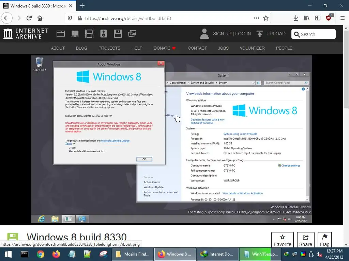Open the tracking protection shield icon
The width and height of the screenshot is (349, 261).
click(70, 18)
